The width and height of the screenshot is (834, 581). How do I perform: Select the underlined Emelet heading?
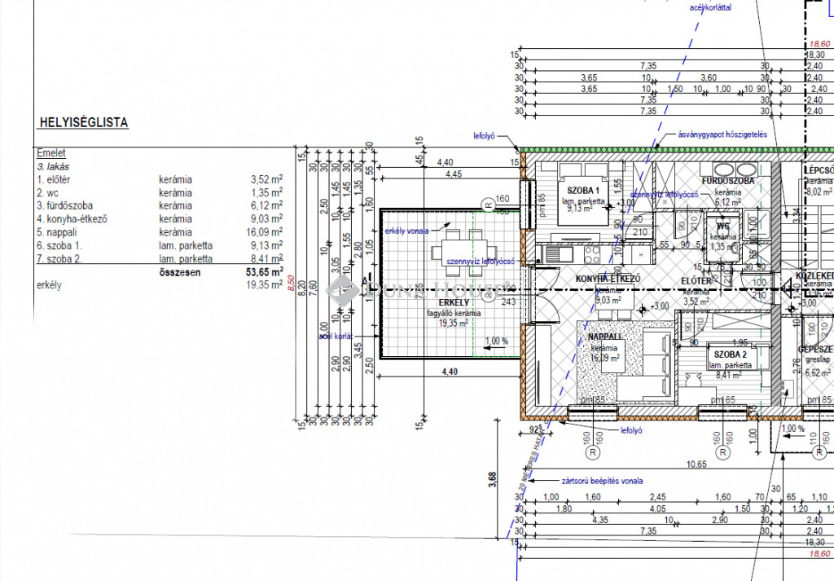point(51,152)
